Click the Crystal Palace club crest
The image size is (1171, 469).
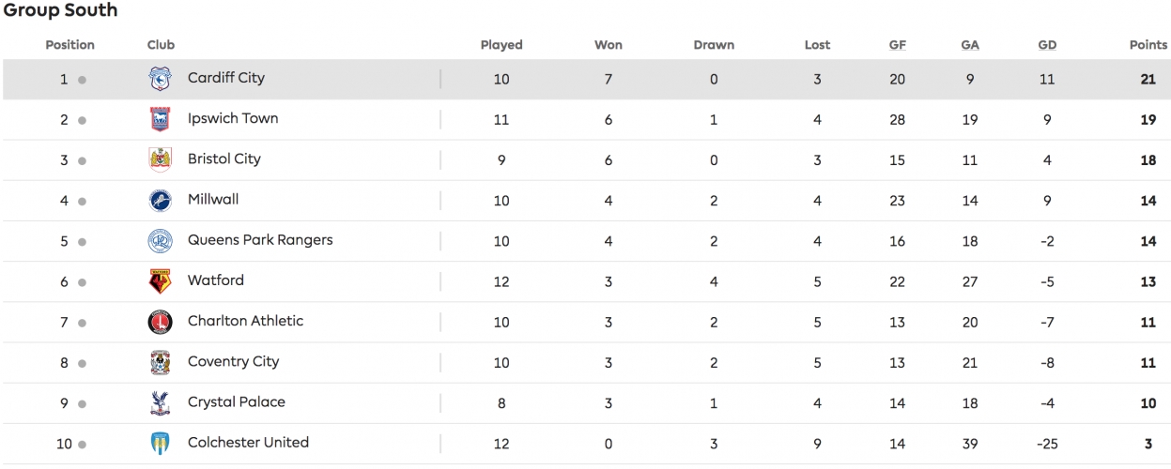161,402
